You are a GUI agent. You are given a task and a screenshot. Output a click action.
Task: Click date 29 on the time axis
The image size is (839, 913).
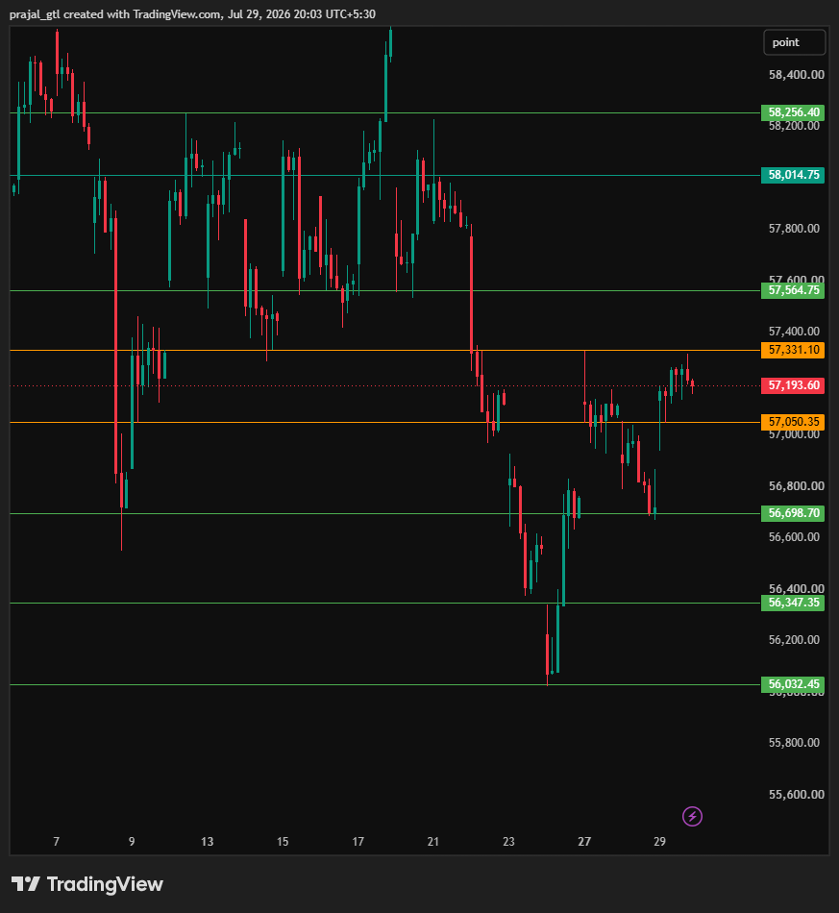[659, 841]
